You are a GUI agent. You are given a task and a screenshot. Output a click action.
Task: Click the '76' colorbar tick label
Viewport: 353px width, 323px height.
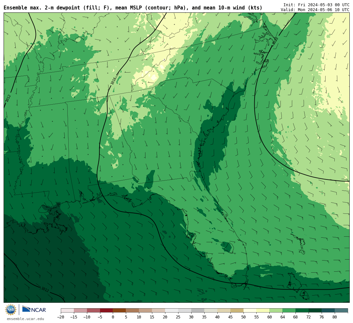[322, 317]
